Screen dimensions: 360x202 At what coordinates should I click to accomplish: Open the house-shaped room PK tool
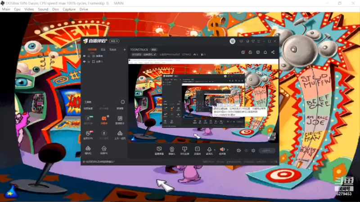[104, 150]
